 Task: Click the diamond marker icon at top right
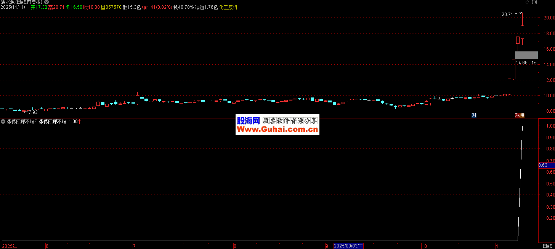(527, 2)
